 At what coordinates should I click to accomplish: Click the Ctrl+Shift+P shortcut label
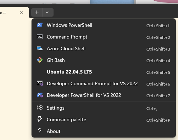(x=158, y=120)
